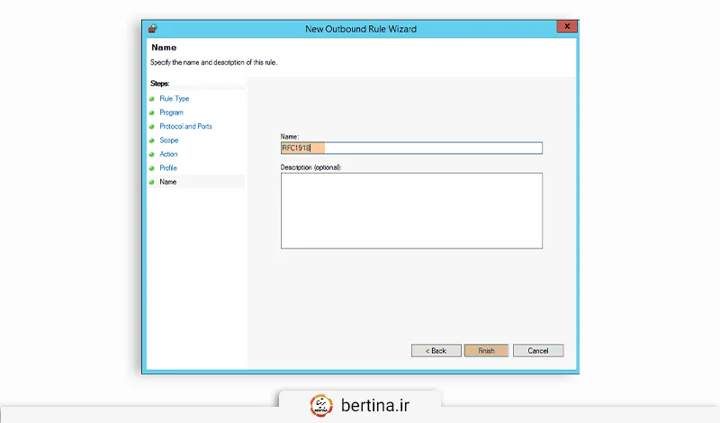Select the Action step
Viewport: 720px width, 423px height.
pos(168,155)
